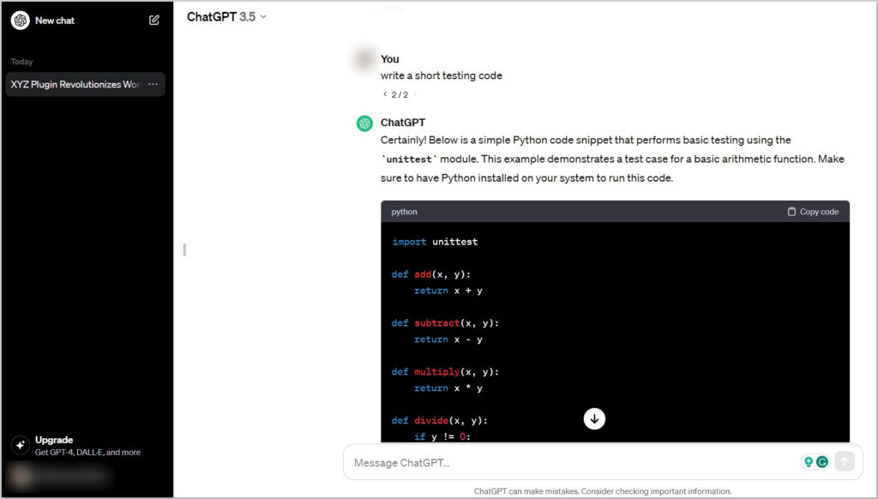Screen dimensions: 878x499
Task: Click the 'return x - y' line
Action: [x=448, y=340]
